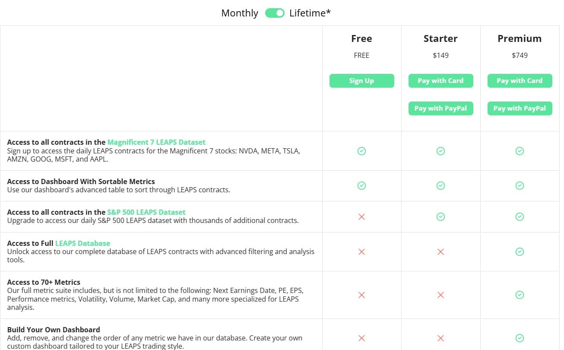Click Sign Up for the Free plan
This screenshot has height=350, width=564.
point(361,80)
